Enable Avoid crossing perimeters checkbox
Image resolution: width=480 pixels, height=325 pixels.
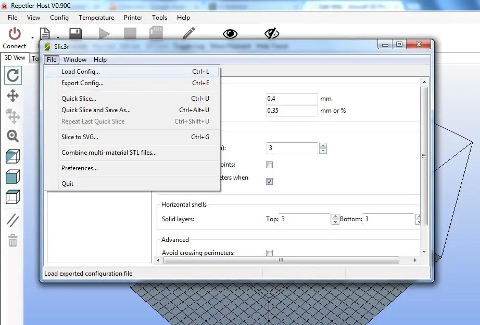[x=269, y=253]
